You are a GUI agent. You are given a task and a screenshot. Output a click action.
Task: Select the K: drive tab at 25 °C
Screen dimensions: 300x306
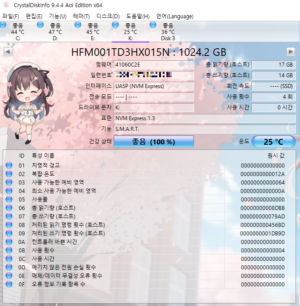point(131,32)
